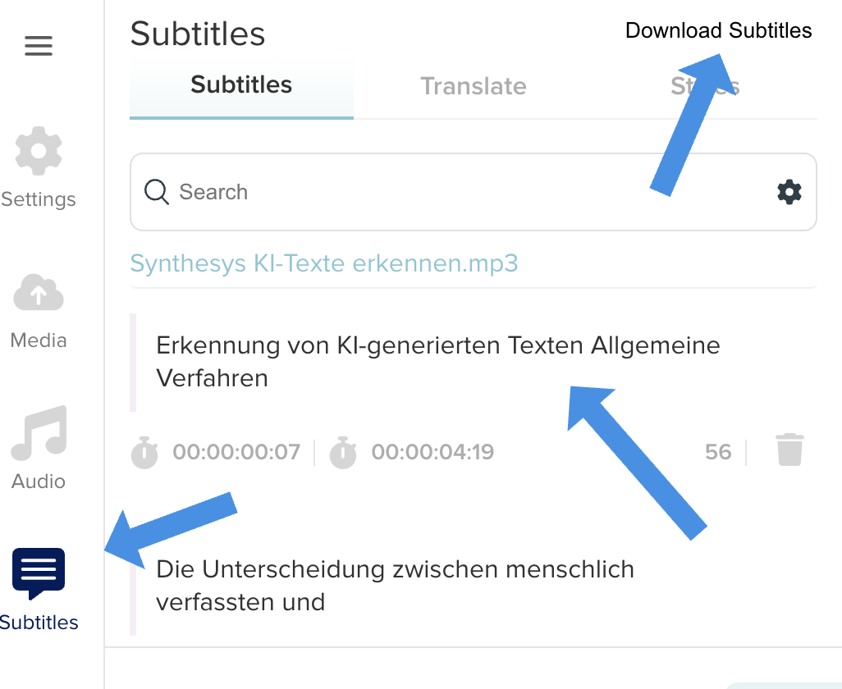
Task: Open subtitle search settings gear icon
Action: (789, 191)
